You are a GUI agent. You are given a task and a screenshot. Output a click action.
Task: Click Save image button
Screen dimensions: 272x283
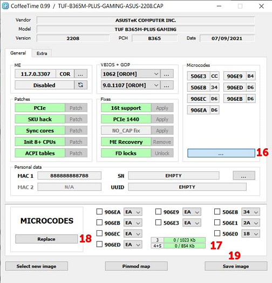tap(236, 266)
